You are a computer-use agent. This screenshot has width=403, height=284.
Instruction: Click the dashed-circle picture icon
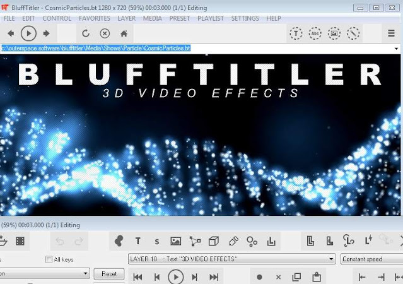(x=334, y=33)
